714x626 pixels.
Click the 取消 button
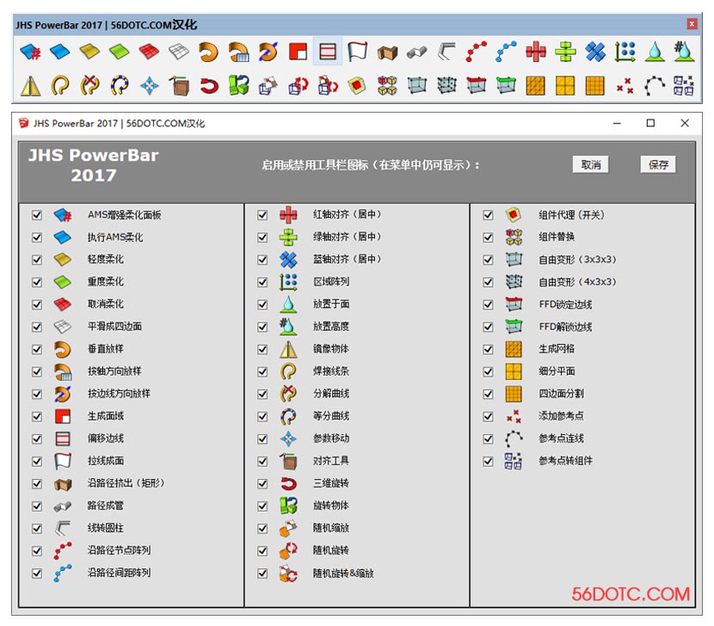pos(591,164)
